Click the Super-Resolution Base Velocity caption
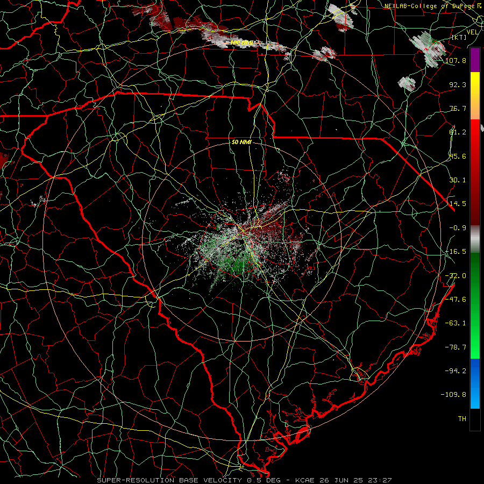Screen dimensions: 484x484 click(245, 480)
